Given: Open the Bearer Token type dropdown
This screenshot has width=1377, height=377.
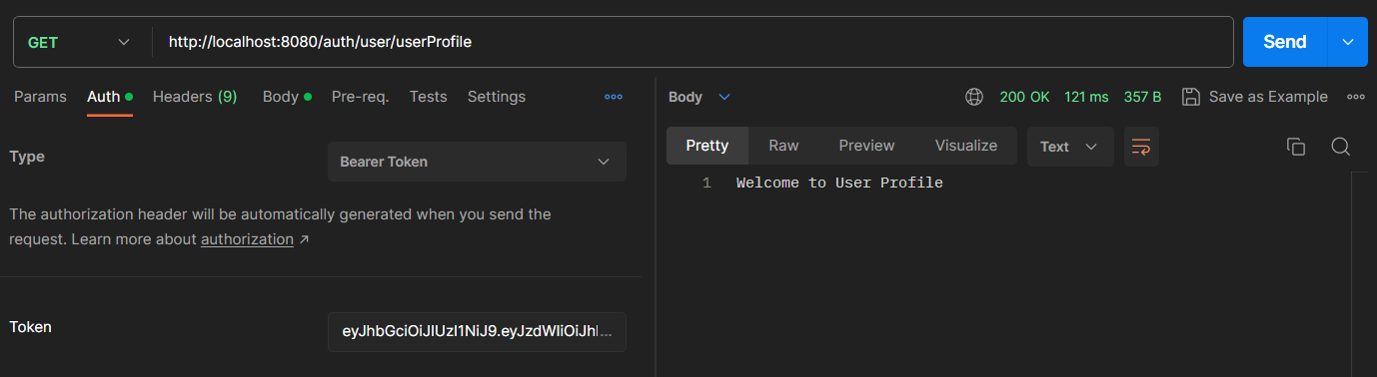Looking at the screenshot, I should pos(477,162).
